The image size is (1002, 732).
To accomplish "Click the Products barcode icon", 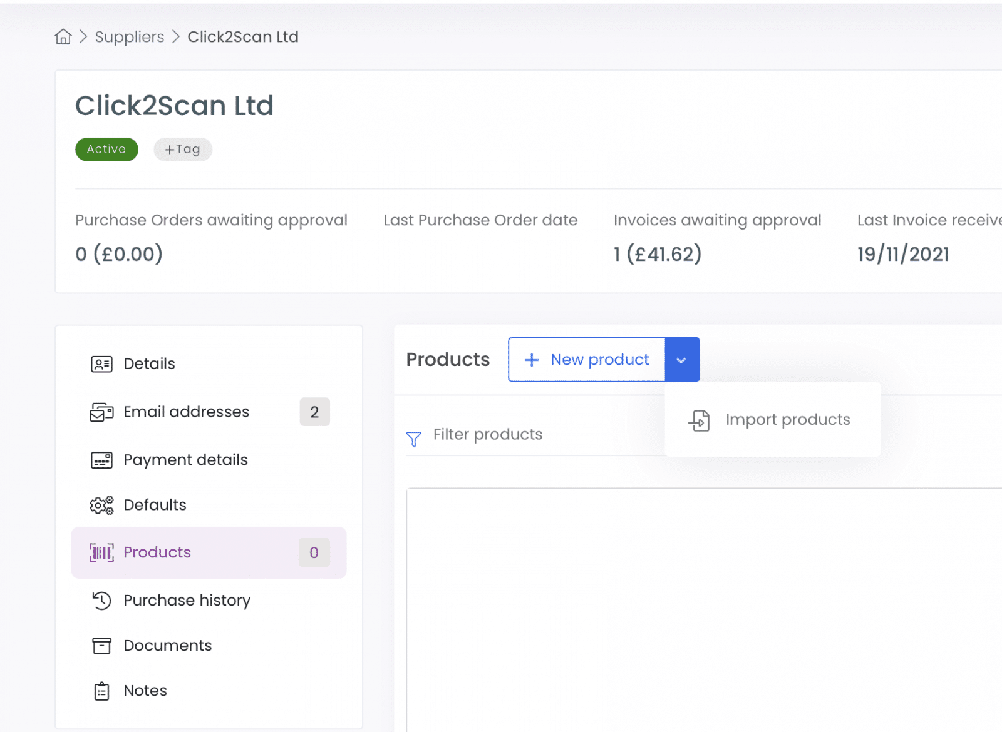I will click(x=101, y=552).
